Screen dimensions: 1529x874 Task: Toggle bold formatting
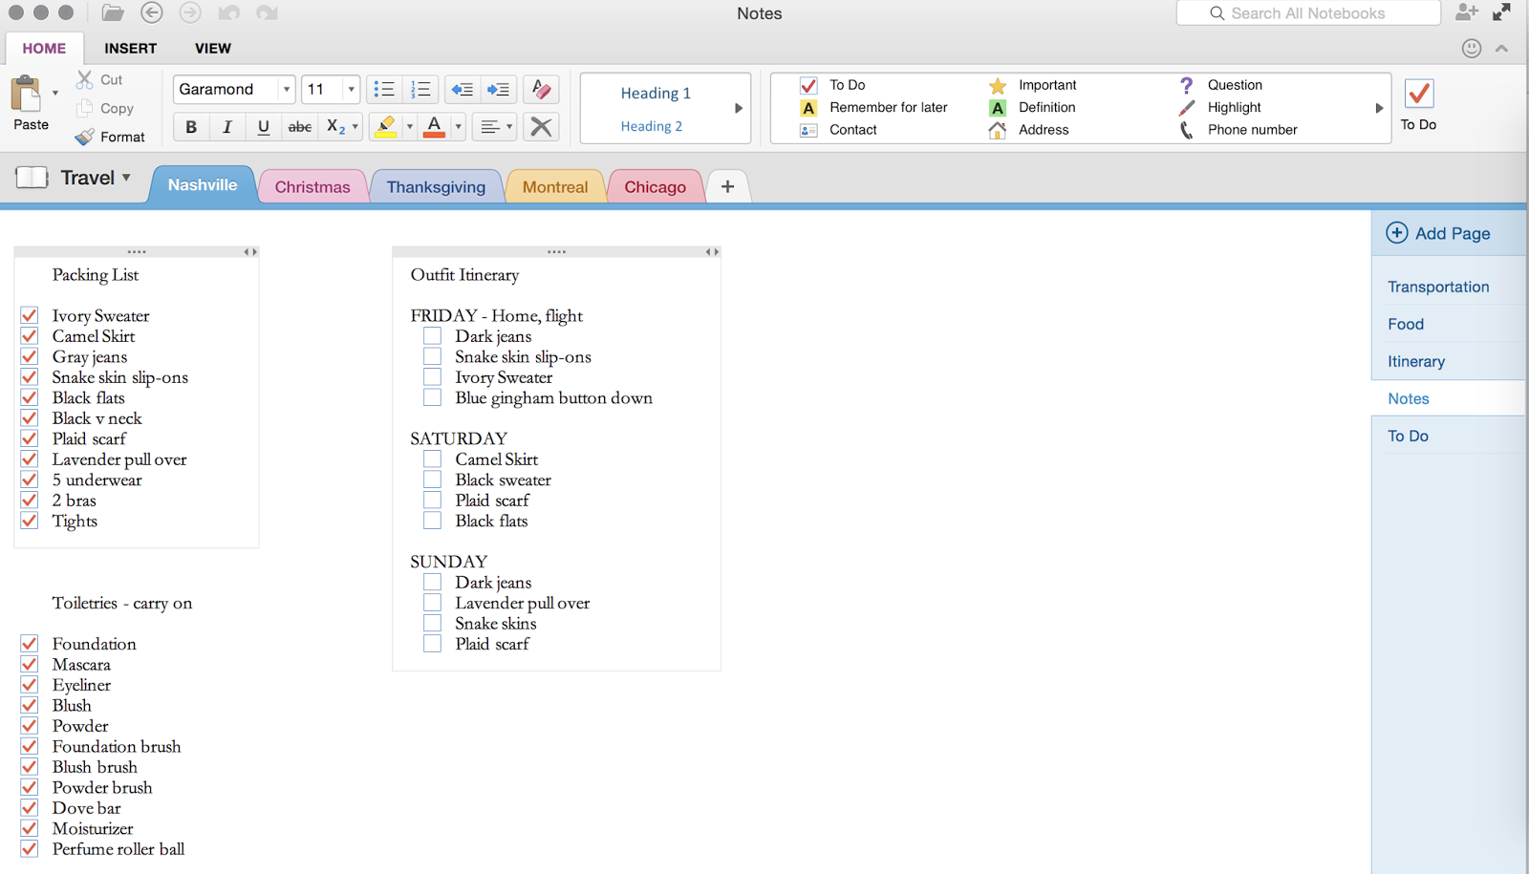191,126
